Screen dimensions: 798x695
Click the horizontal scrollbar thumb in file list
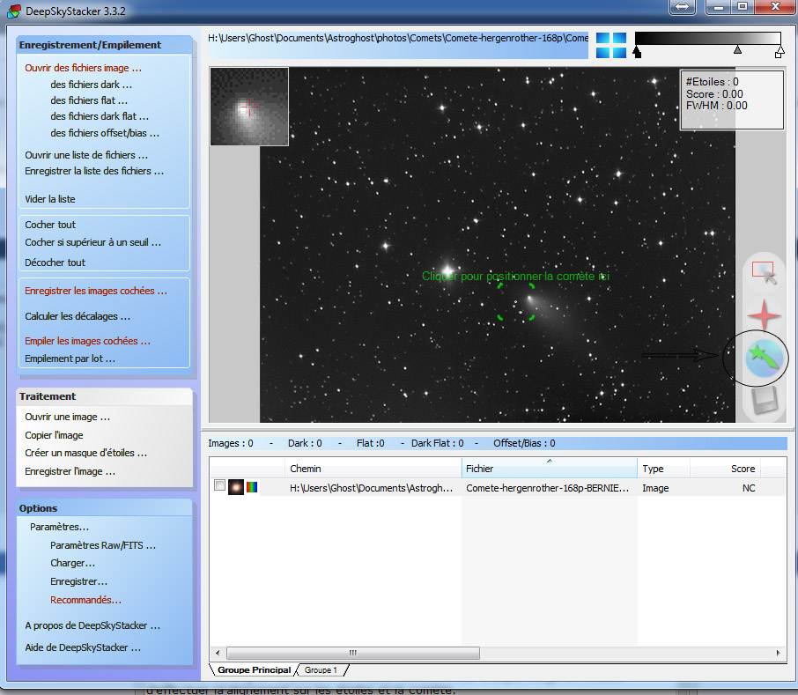352,653
